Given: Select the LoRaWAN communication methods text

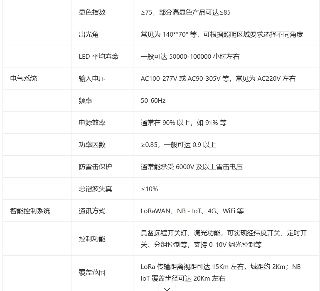Looking at the screenshot, I should pos(192,211).
